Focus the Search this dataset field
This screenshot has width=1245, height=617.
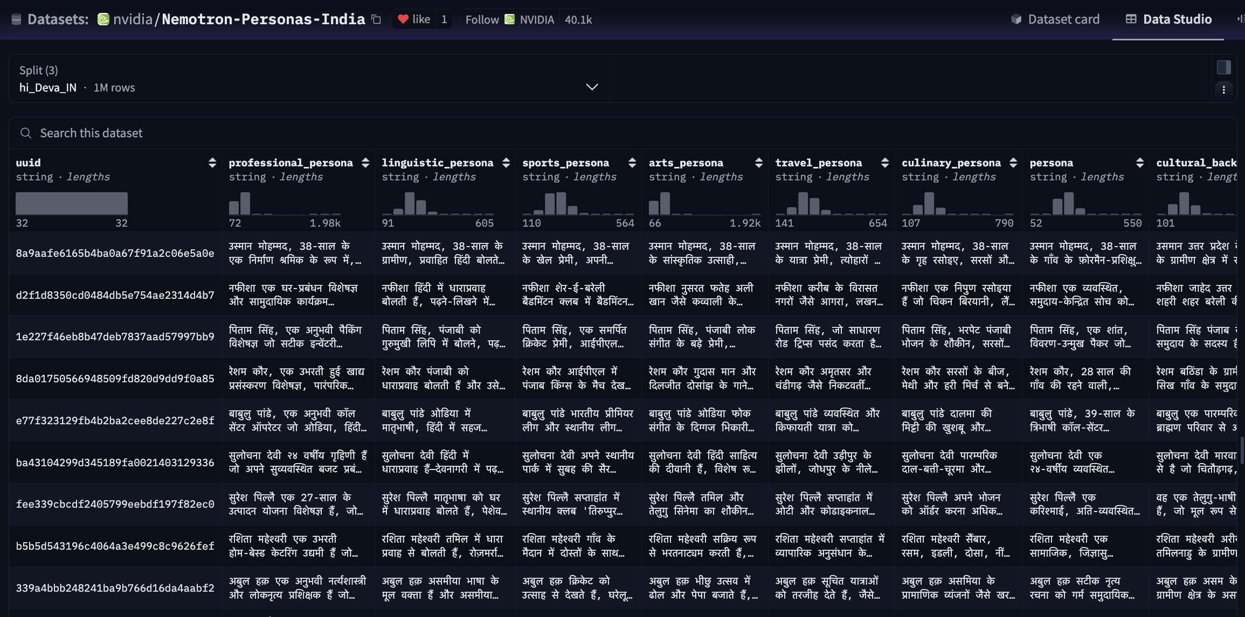click(323, 133)
